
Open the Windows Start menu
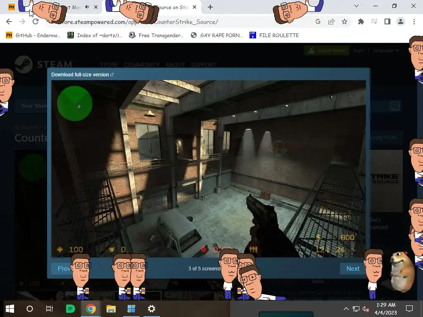point(10,309)
